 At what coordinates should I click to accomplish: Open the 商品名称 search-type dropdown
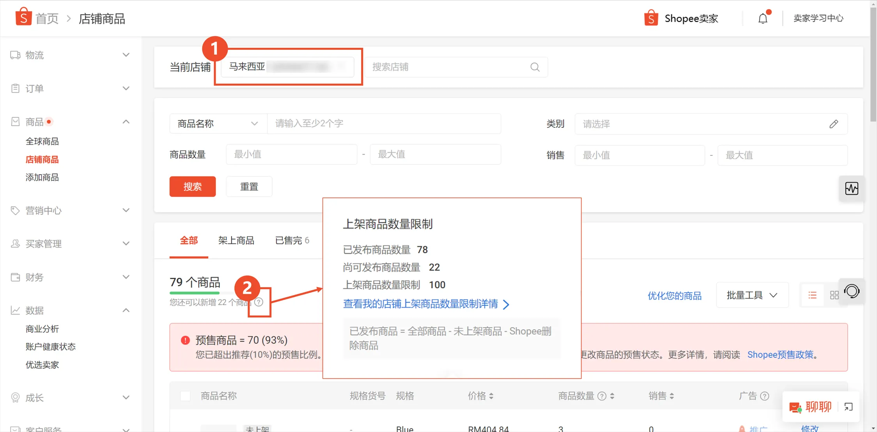[x=217, y=123]
